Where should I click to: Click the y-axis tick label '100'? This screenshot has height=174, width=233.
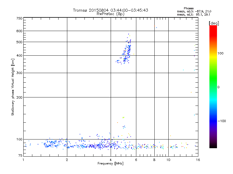pos(19,139)
